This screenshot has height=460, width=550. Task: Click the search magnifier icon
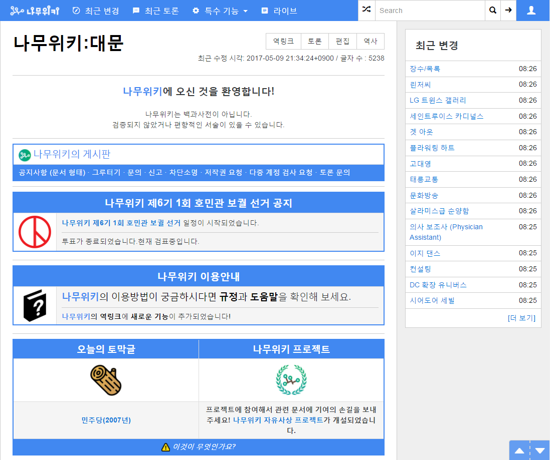[x=492, y=10]
